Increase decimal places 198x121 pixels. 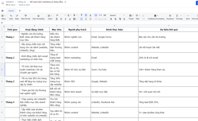coord(120,19)
